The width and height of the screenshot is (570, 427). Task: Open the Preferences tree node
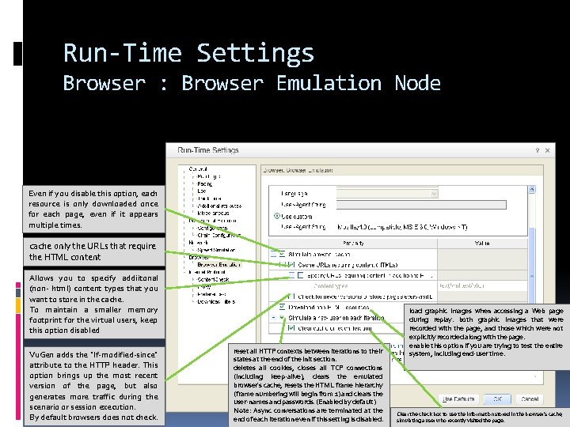(211, 294)
